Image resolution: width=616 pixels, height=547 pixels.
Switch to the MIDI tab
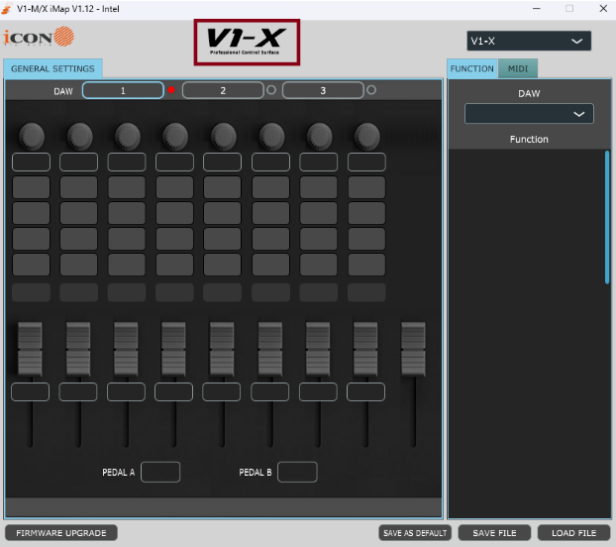pyautogui.click(x=518, y=68)
